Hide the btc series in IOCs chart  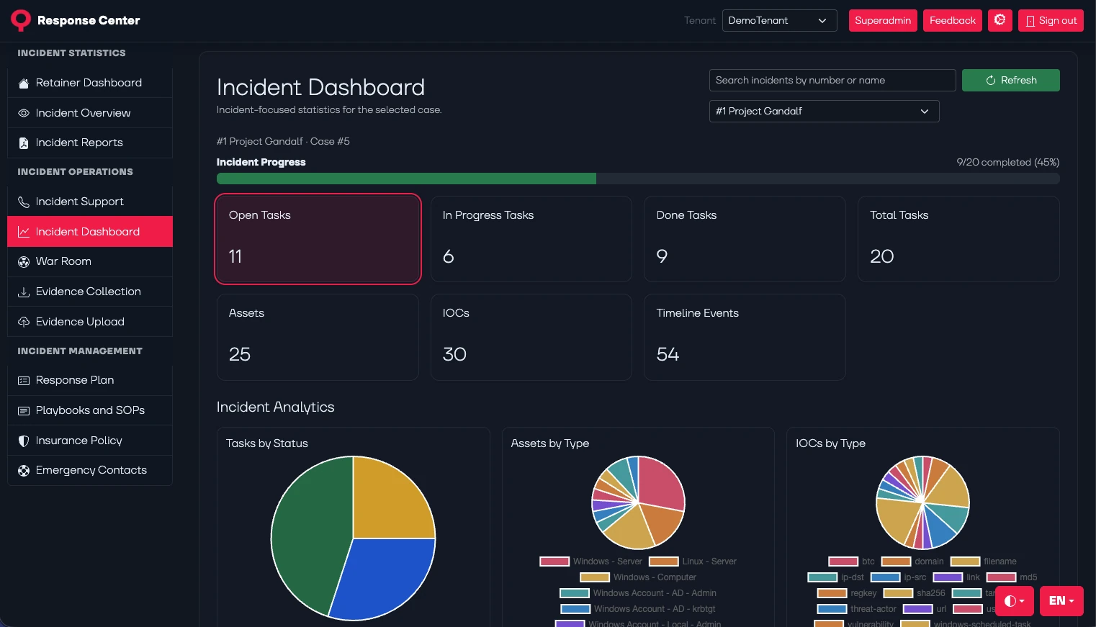coord(851,561)
